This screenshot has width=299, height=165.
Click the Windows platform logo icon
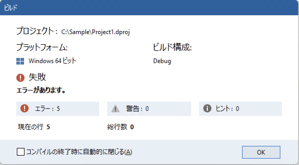(x=20, y=61)
